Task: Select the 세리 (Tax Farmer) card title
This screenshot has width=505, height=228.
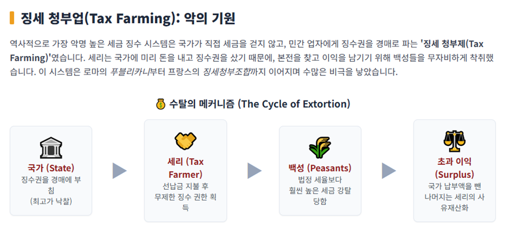Action: [185, 168]
